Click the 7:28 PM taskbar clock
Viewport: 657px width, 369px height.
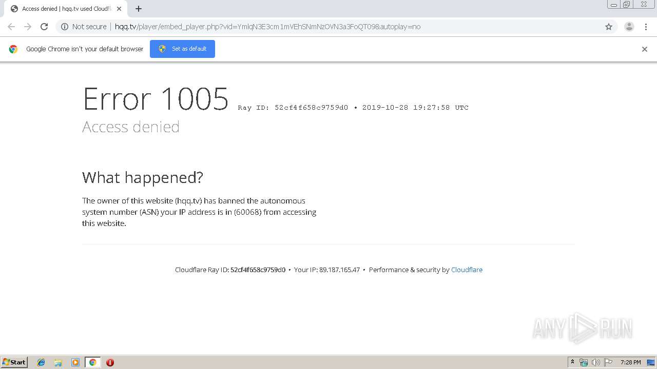(630, 362)
